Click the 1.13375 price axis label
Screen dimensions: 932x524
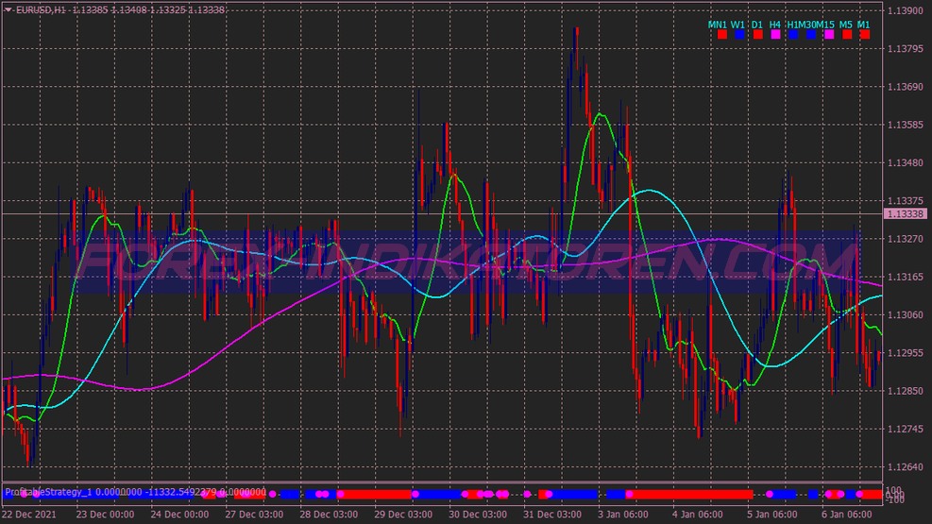(x=906, y=201)
